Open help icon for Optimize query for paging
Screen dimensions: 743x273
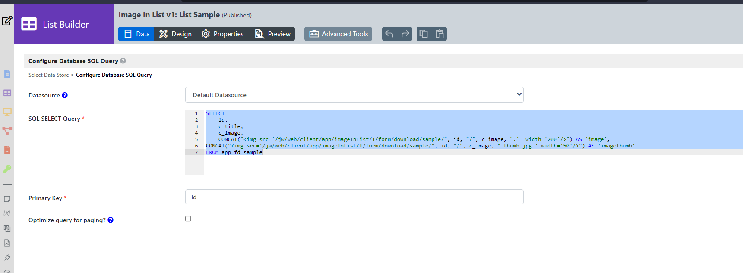(x=111, y=220)
